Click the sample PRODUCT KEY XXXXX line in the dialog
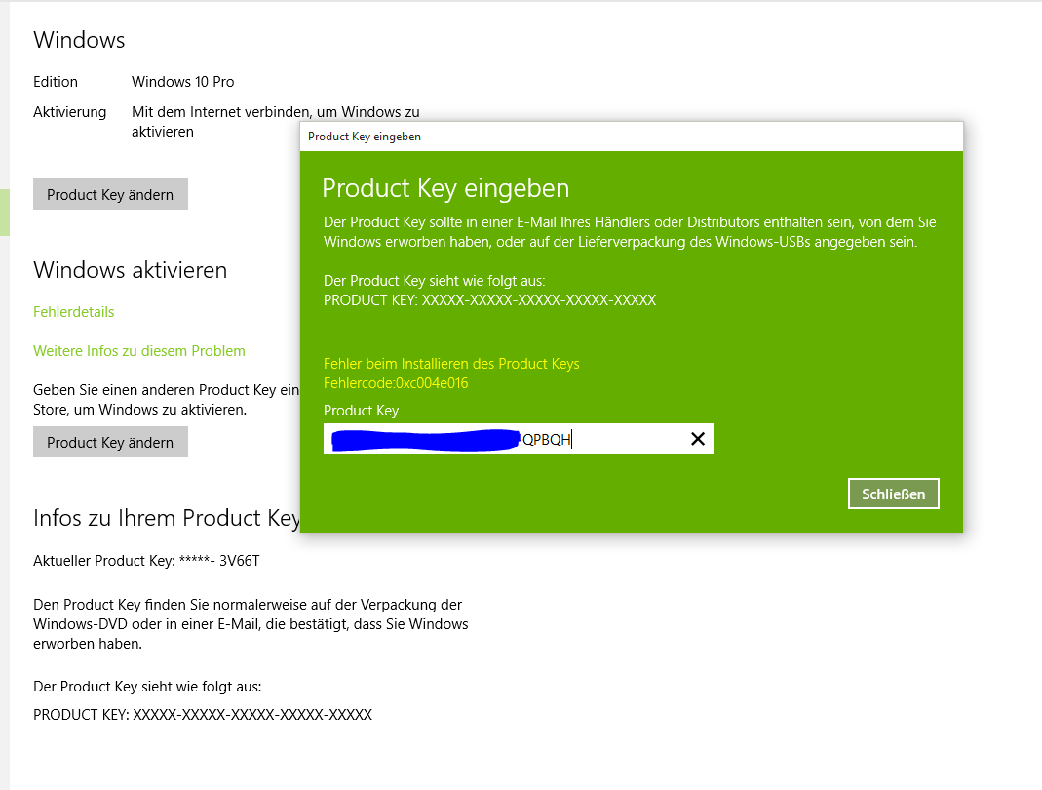 489,300
